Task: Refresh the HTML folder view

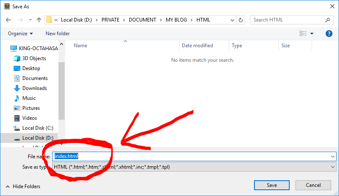Action: tap(241, 20)
